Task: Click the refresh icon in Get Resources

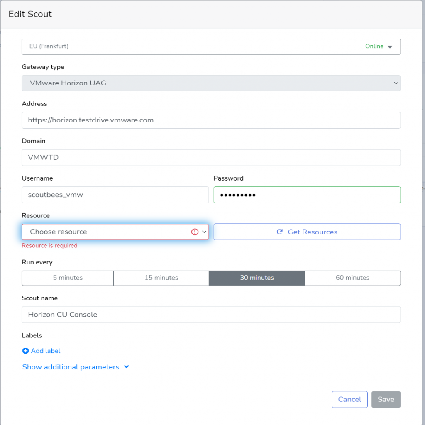Action: [x=280, y=232]
